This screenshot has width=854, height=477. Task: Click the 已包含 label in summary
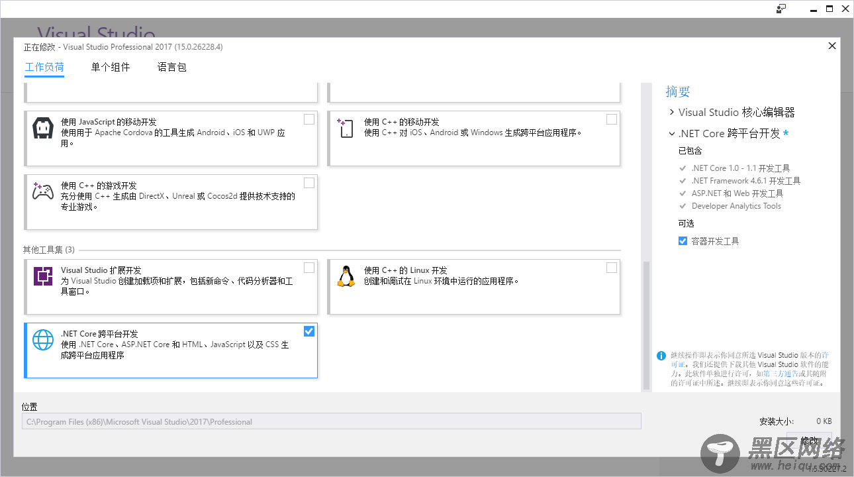click(x=689, y=151)
